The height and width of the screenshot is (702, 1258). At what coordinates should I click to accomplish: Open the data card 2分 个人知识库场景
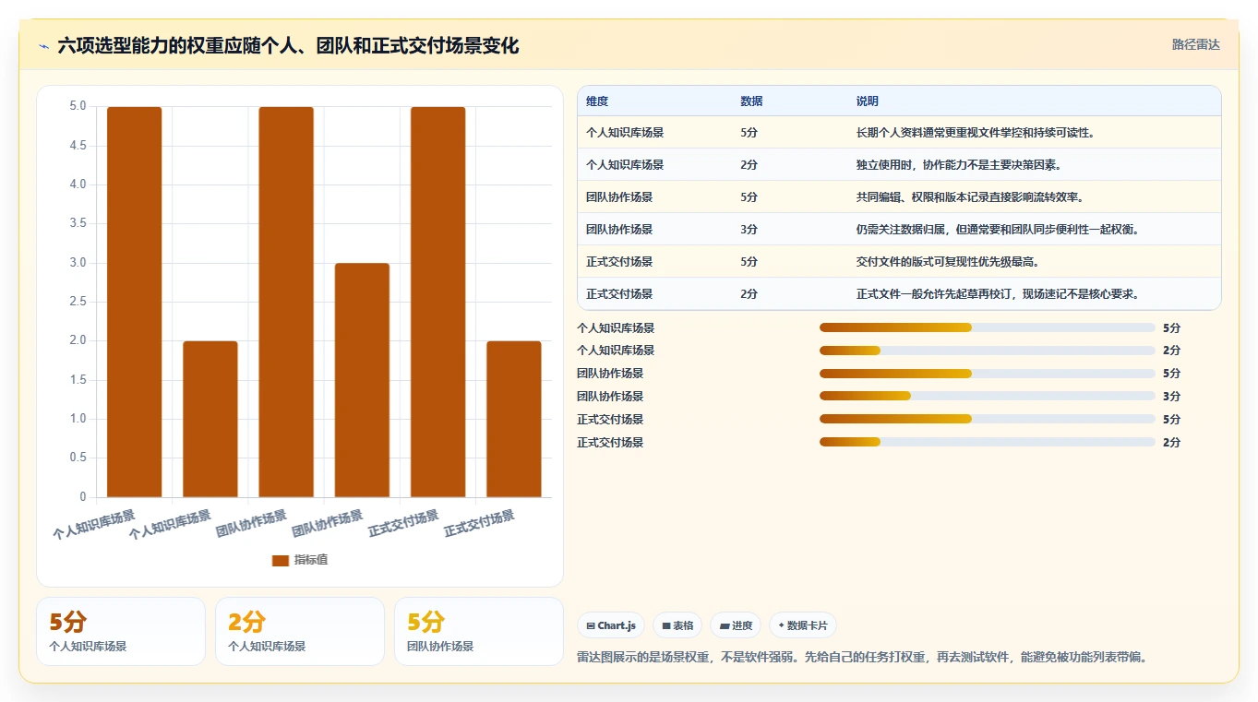(x=300, y=631)
